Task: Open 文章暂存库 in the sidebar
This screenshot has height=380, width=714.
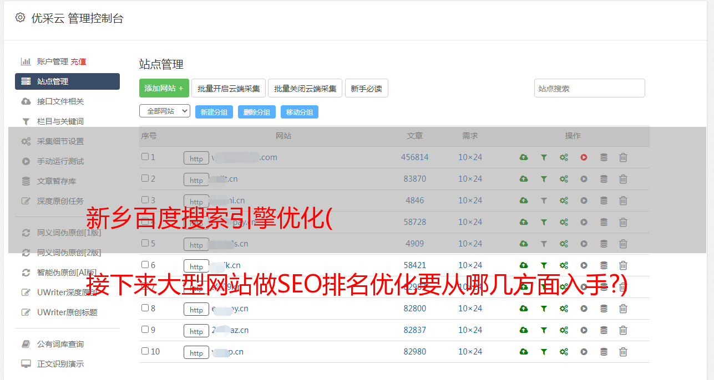Action: point(57,181)
